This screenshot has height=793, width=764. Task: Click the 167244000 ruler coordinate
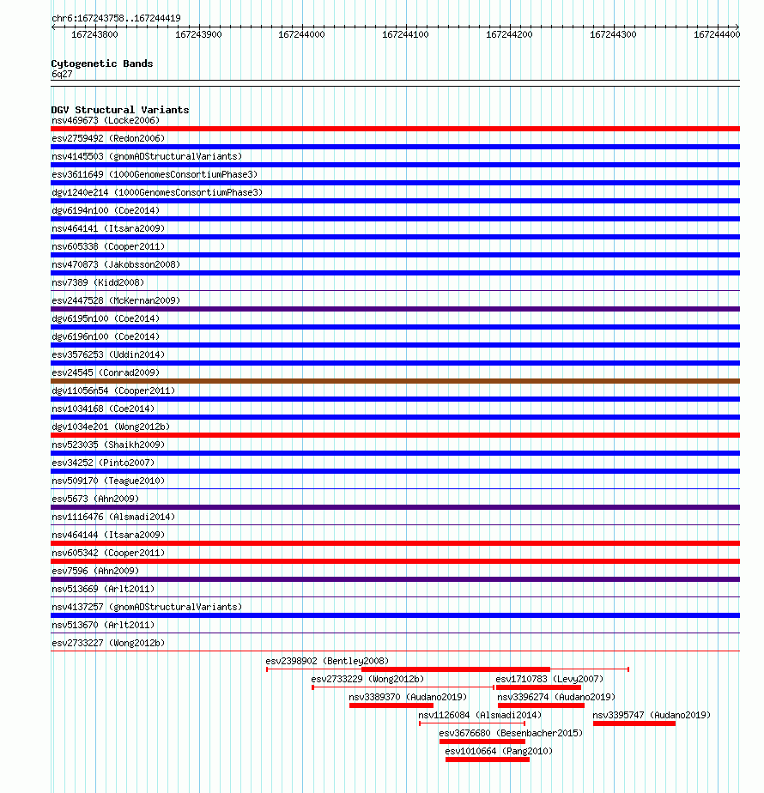(301, 34)
